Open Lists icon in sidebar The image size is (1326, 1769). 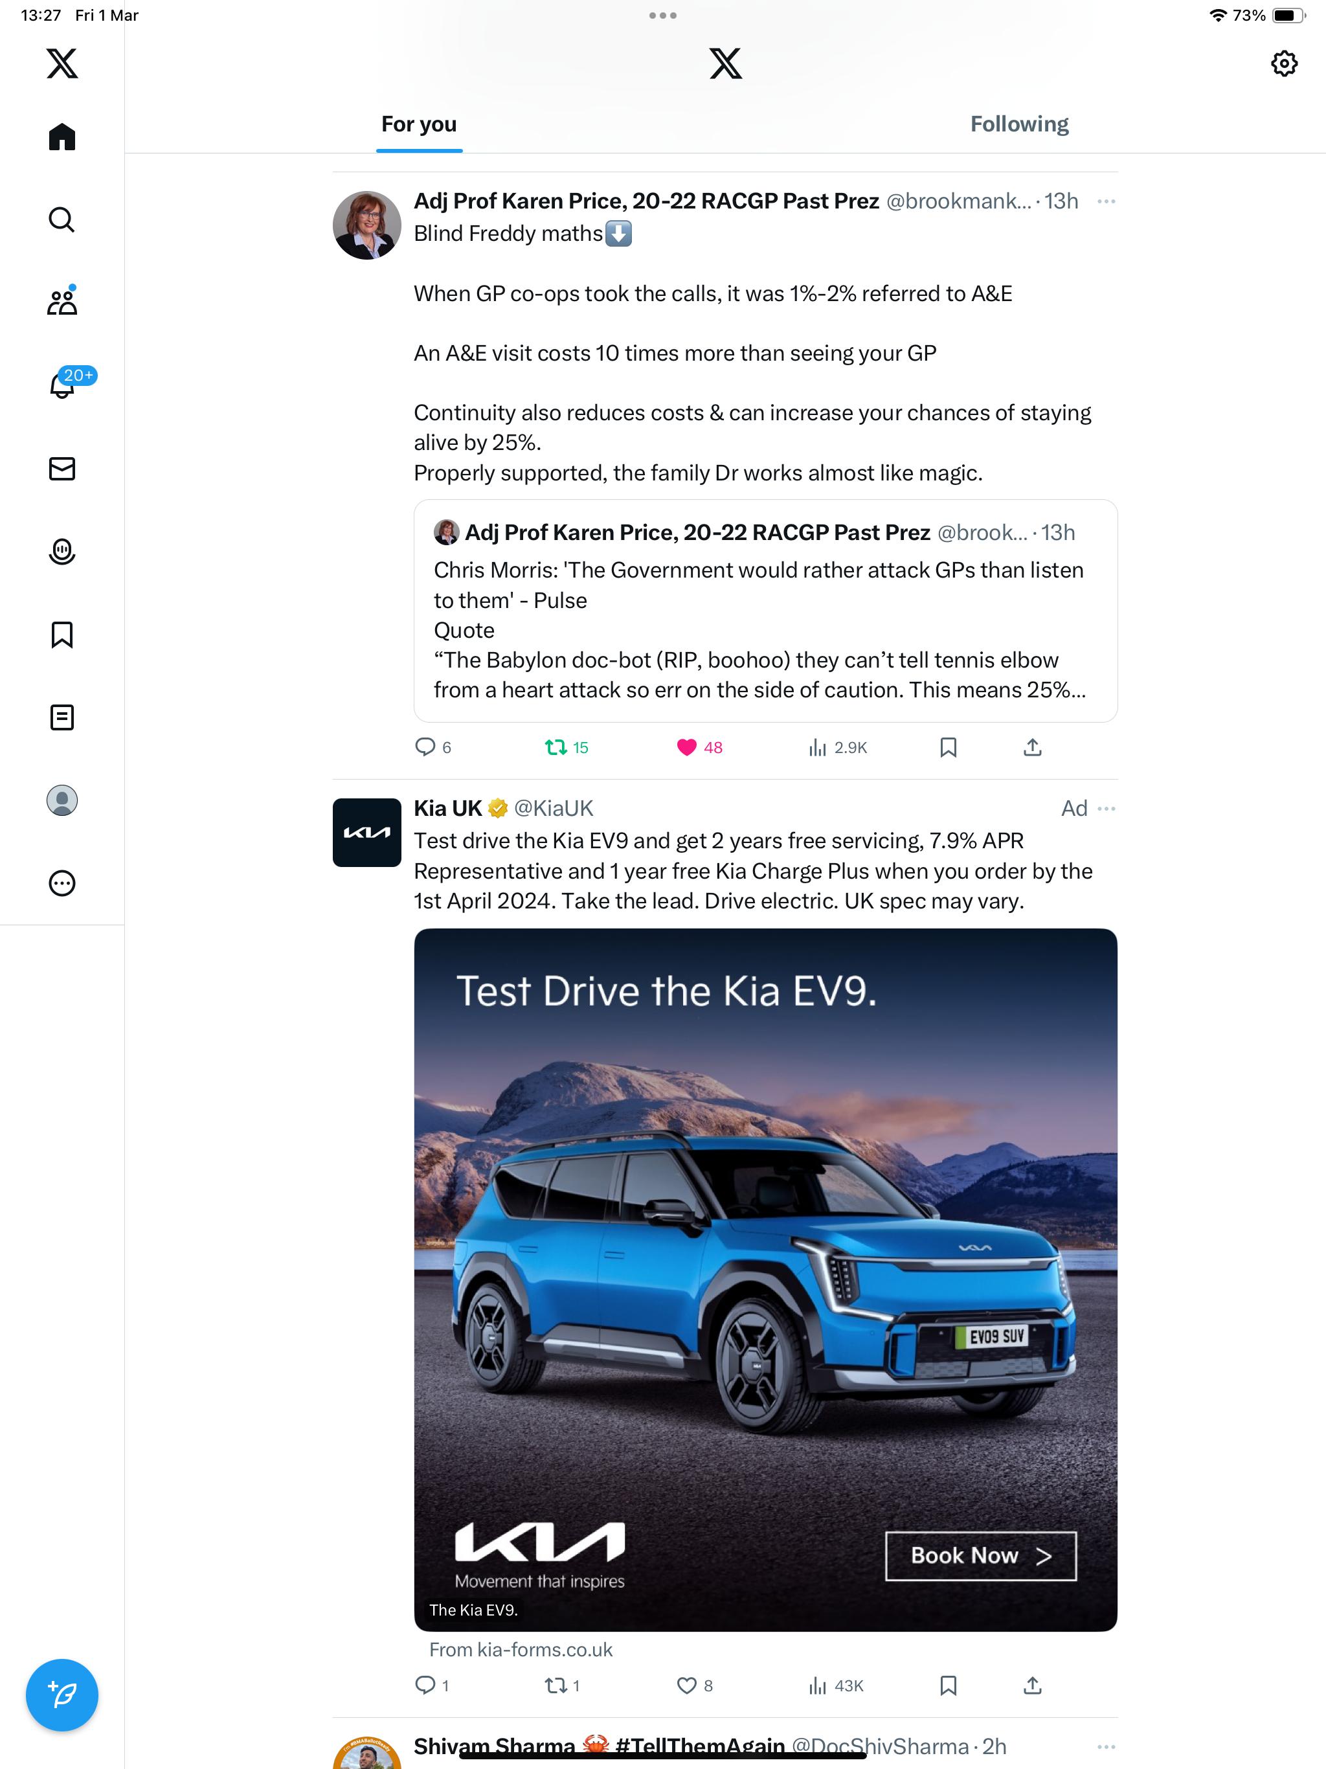click(x=62, y=717)
